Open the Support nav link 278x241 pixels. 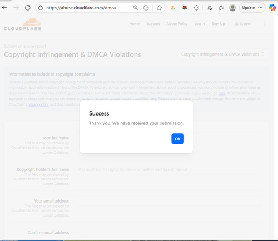point(153,24)
